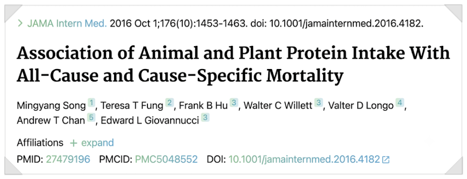The width and height of the screenshot is (467, 179).
Task: Click affiliation badge 1 after Mingyang Song
Action: click(91, 103)
